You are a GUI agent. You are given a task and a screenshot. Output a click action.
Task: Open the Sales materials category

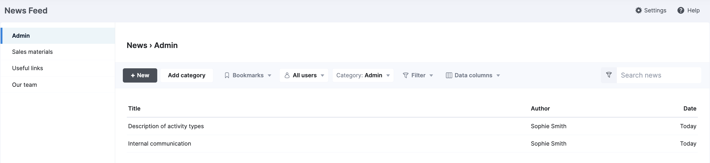point(58,52)
